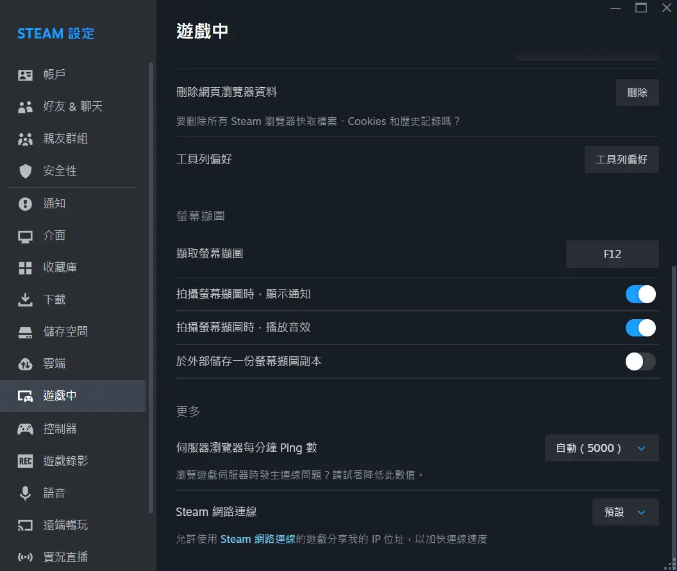Go to 收藏庫 settings
Image resolution: width=677 pixels, height=571 pixels.
[x=72, y=268]
